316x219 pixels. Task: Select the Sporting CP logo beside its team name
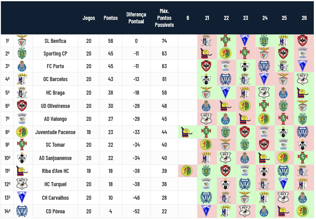coord(22,54)
